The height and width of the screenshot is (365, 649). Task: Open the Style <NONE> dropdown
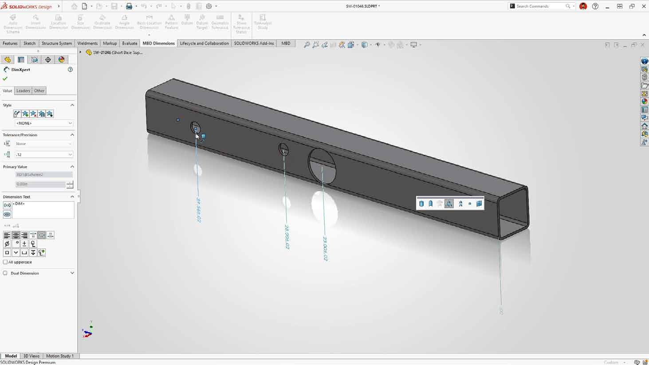pos(44,123)
